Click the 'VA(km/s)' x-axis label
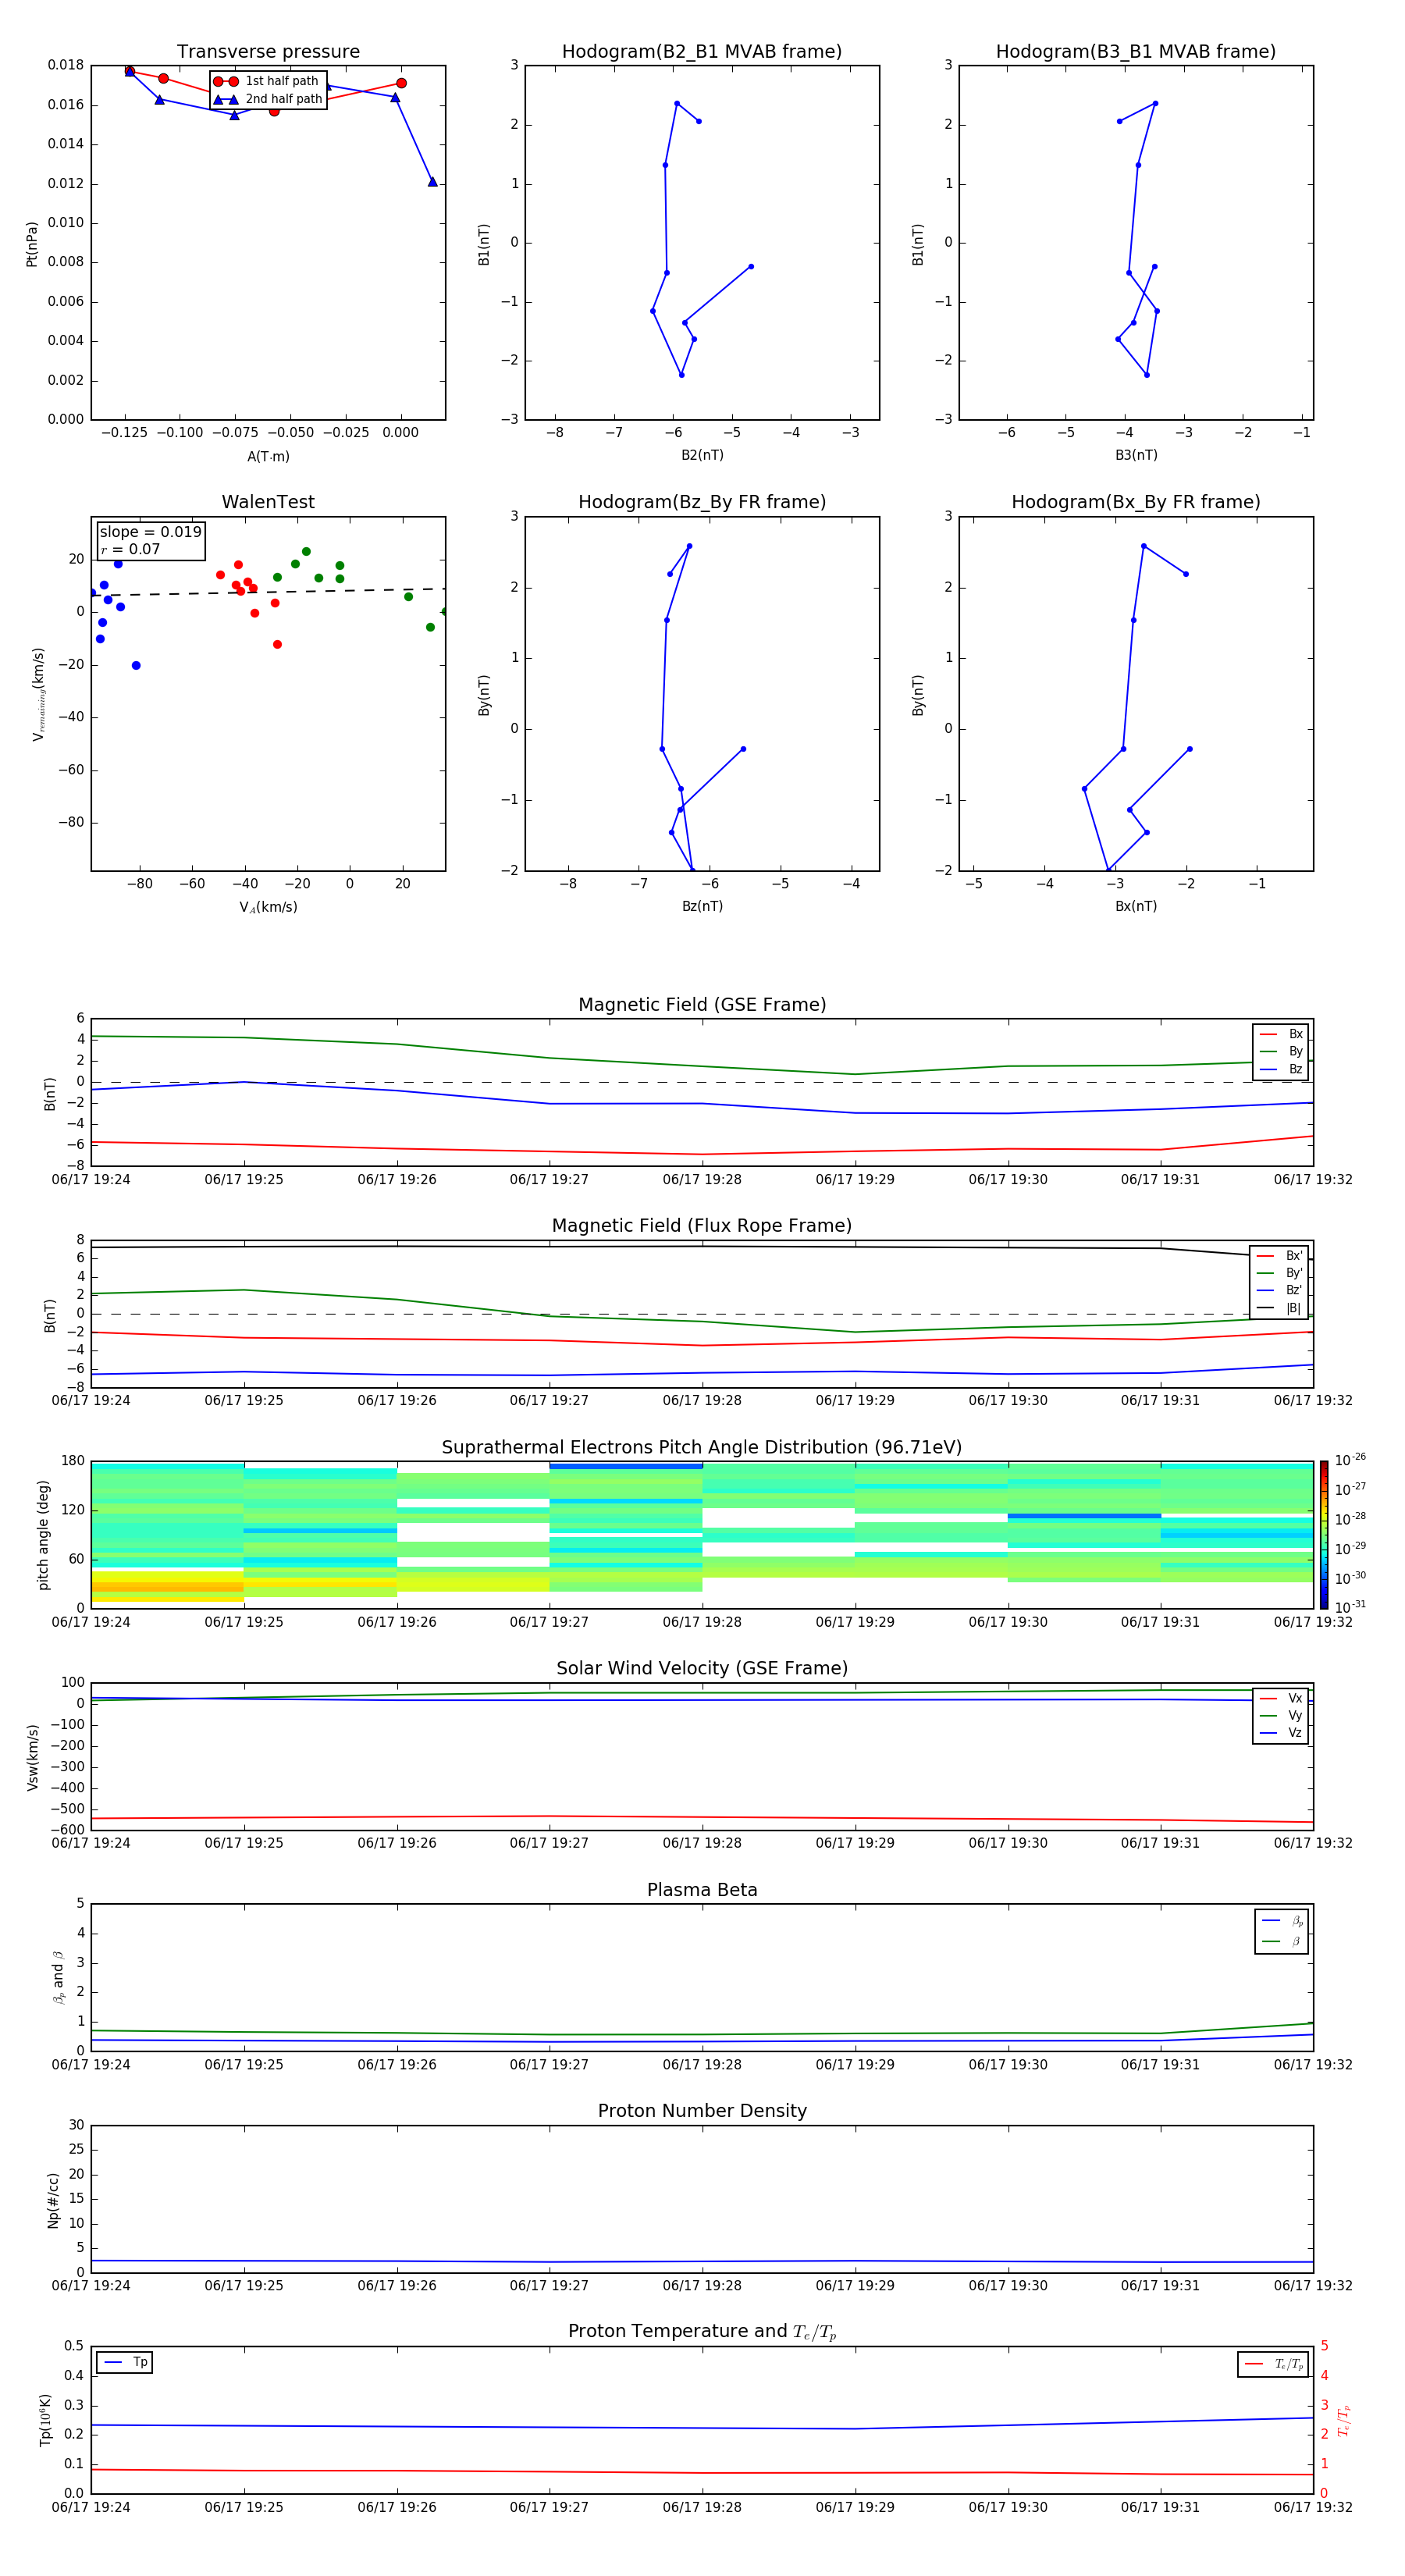Viewport: 1405px width, 2576px height. (268, 907)
